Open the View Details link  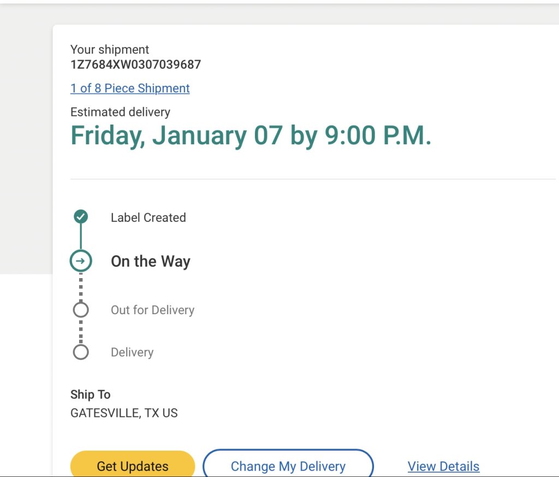click(x=443, y=466)
